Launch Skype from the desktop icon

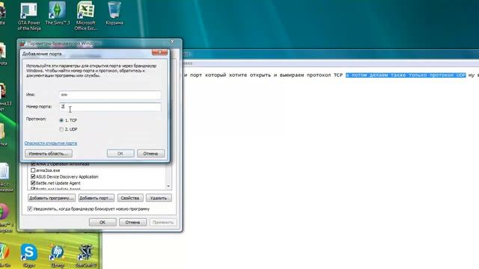[29, 256]
